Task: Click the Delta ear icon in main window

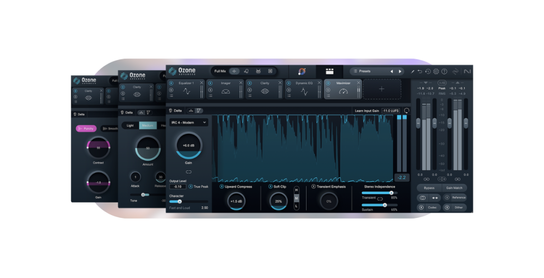Action: 171,110
